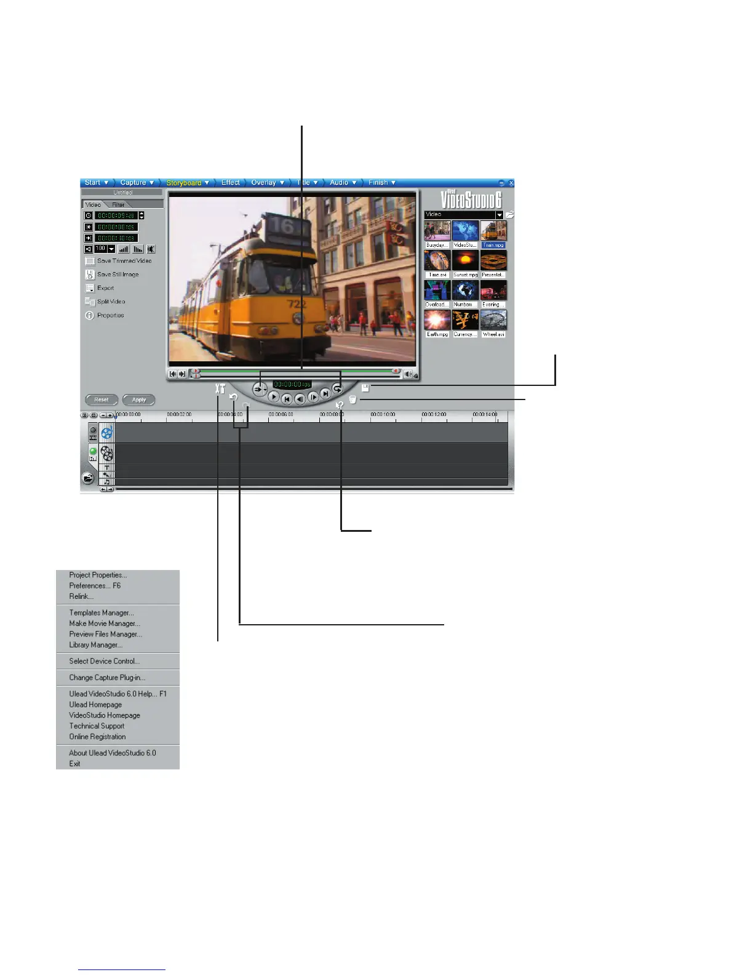Click the Undo arrow icon
753x975 pixels.
(234, 398)
